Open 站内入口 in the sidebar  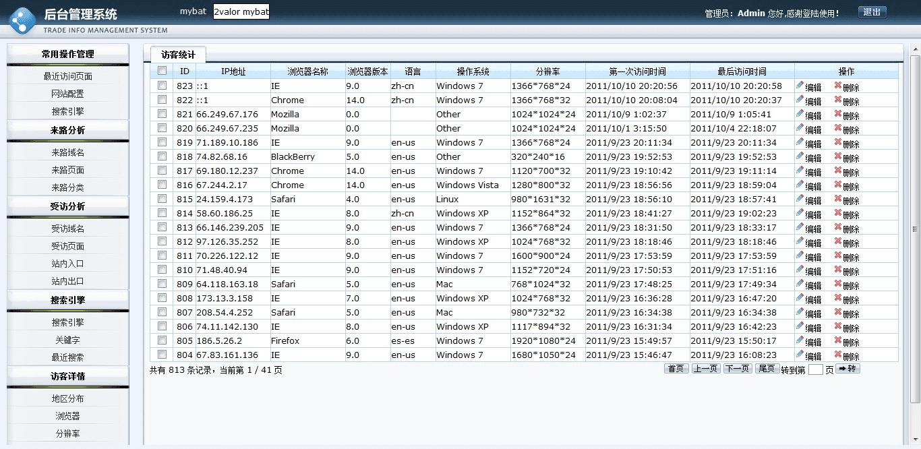click(67, 264)
